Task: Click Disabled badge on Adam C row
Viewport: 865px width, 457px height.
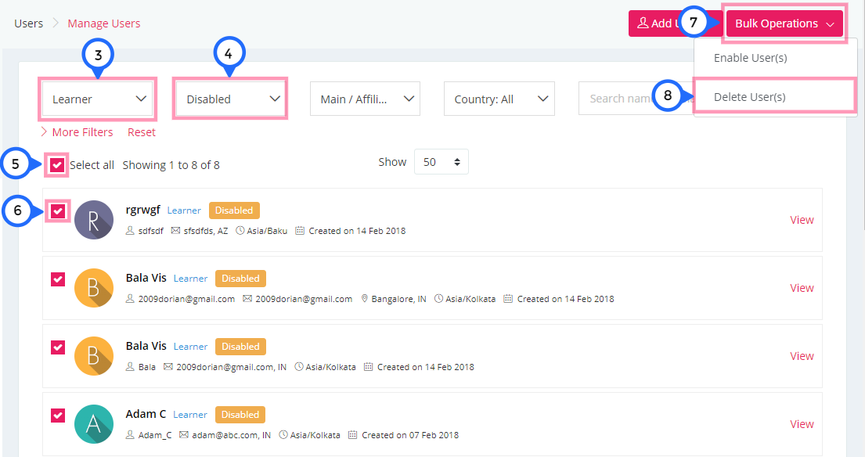Action: [240, 415]
